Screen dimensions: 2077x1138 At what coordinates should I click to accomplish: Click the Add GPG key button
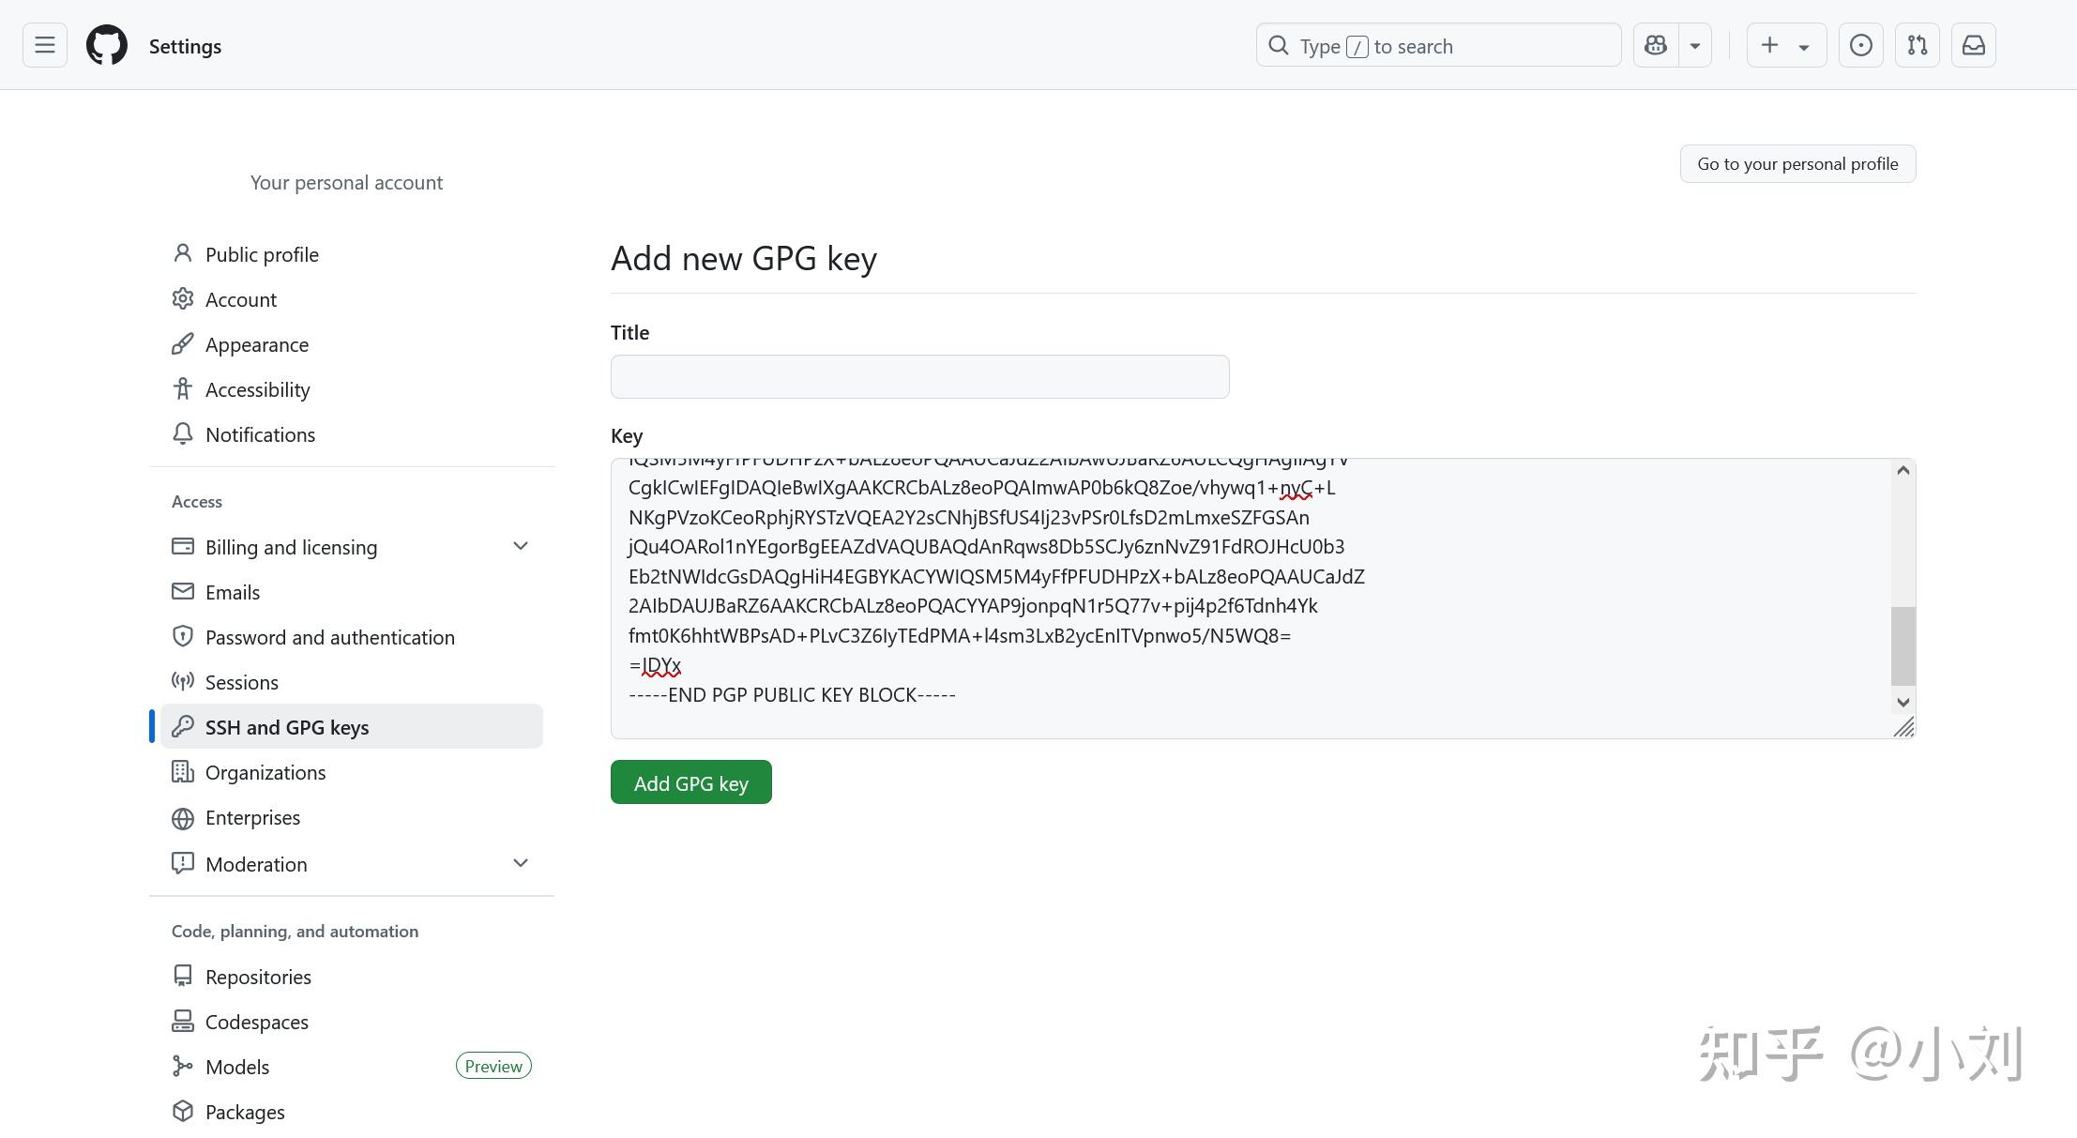pyautogui.click(x=690, y=781)
